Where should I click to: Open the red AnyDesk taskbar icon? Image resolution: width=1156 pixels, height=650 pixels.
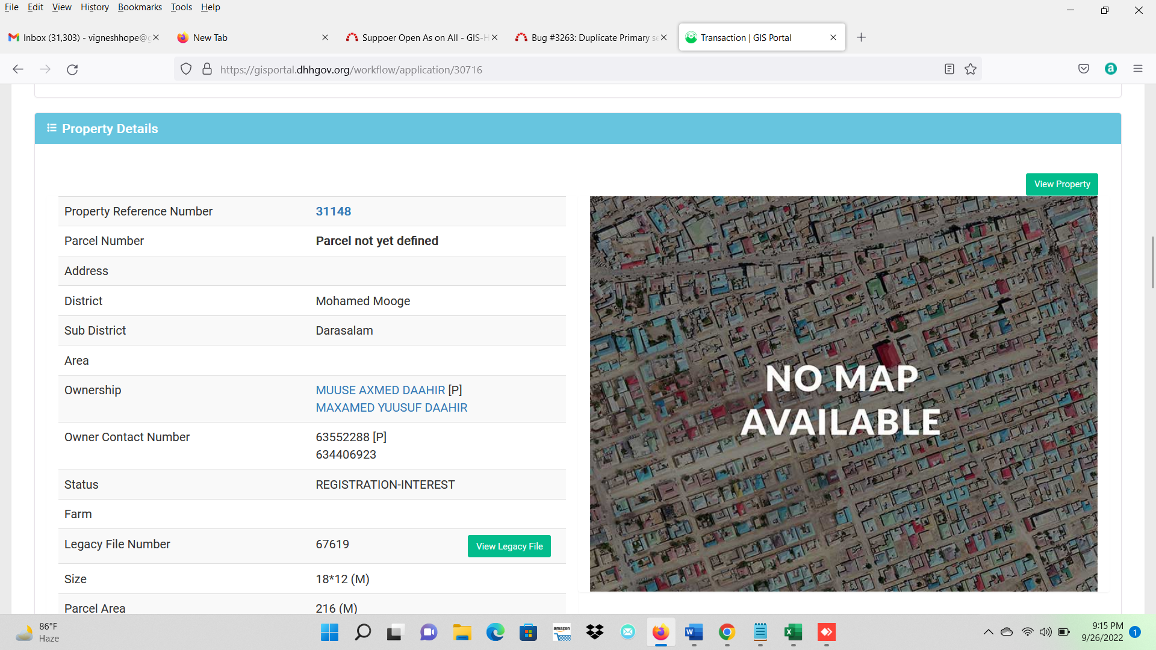tap(827, 632)
